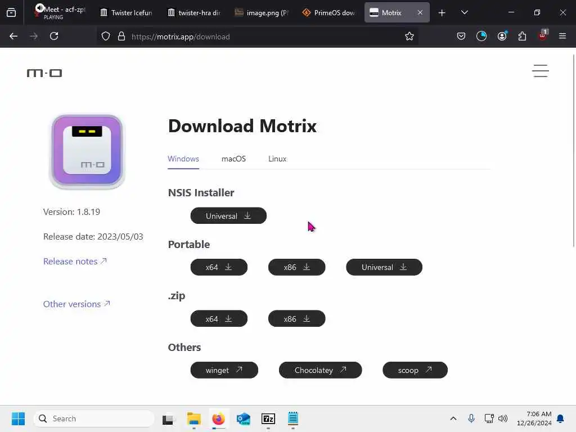This screenshot has width=576, height=432.
Task: Reload the page with the refresh icon
Action: pos(54,36)
